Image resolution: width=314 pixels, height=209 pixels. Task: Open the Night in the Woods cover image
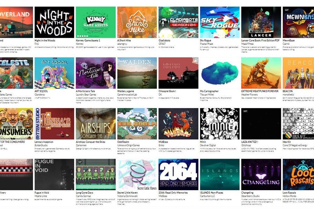coord(54,22)
